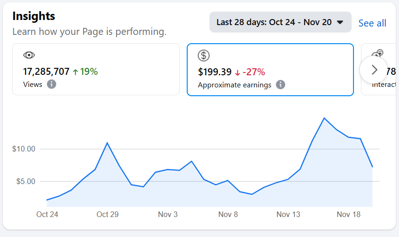Click the green up arrow by 19%
This screenshot has height=237, width=399.
coord(75,72)
